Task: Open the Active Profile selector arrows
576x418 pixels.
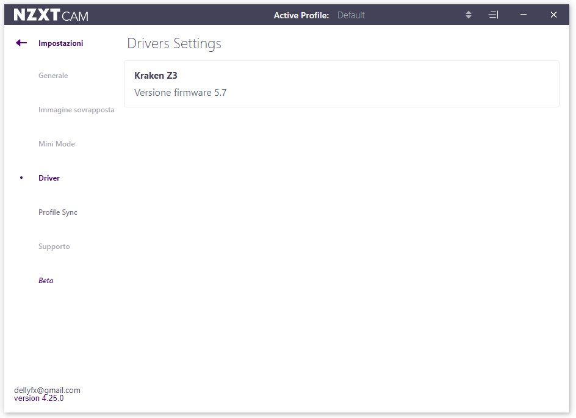Action: [469, 15]
